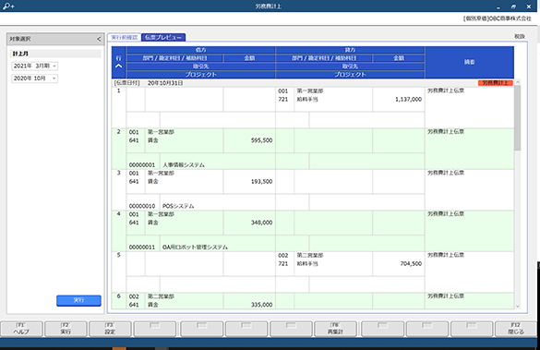
Task: Restore the window with the title bar button
Action: [513, 6]
